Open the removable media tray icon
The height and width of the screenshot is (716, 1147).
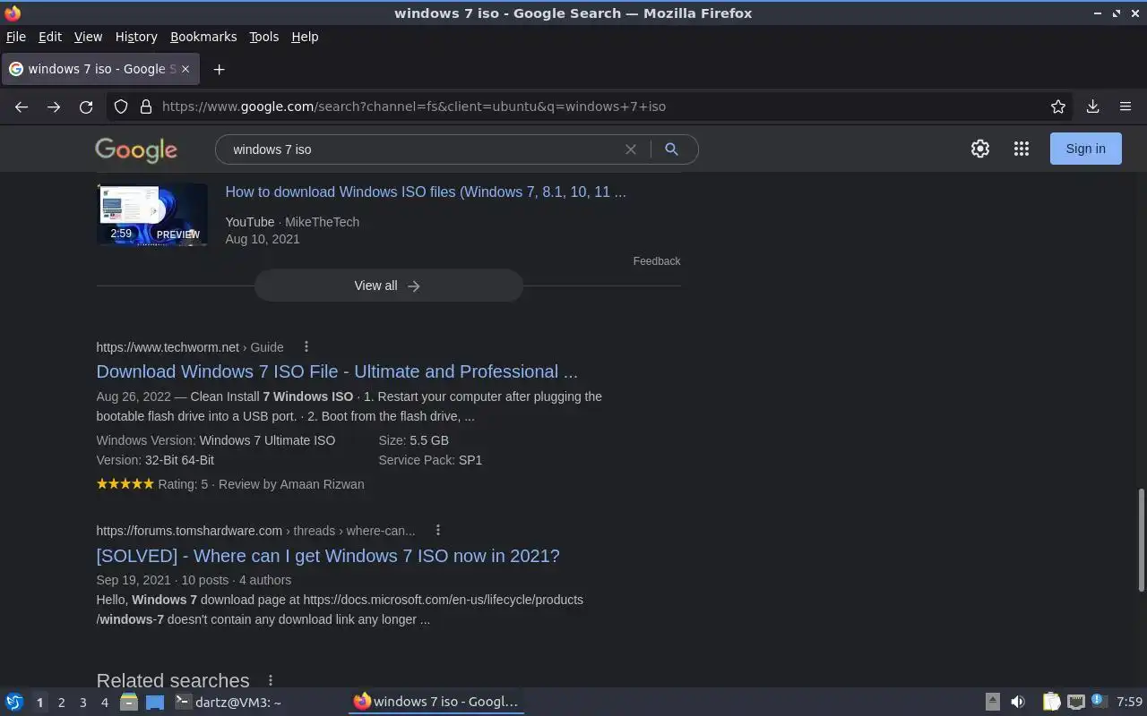click(992, 703)
